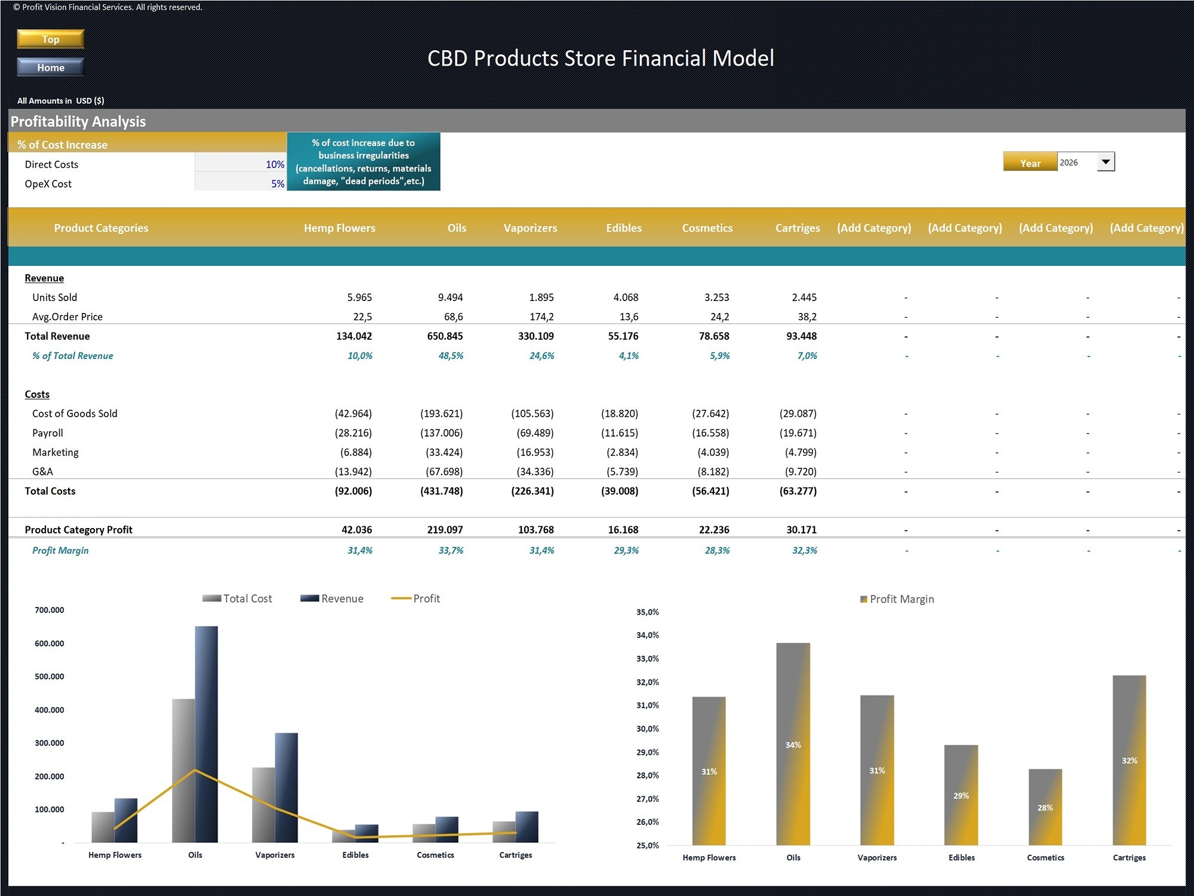This screenshot has width=1194, height=896.
Task: Click the Product Category Profit row label
Action: [78, 529]
